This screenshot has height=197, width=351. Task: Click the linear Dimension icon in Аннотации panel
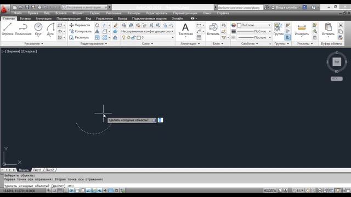[x=199, y=25]
